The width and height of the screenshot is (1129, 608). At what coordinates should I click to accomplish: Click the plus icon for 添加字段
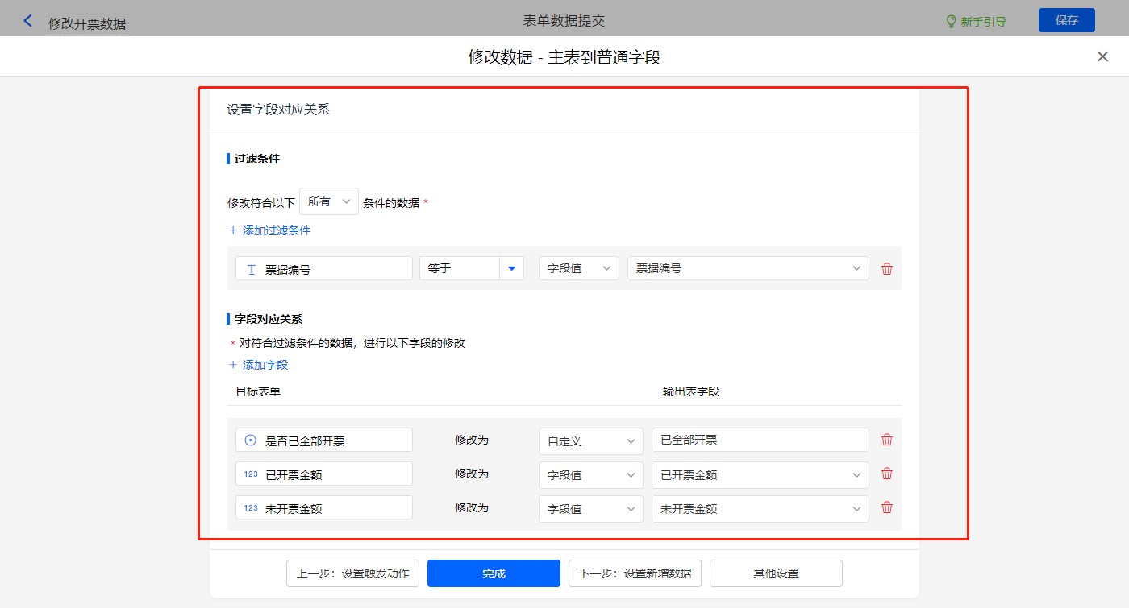(234, 365)
